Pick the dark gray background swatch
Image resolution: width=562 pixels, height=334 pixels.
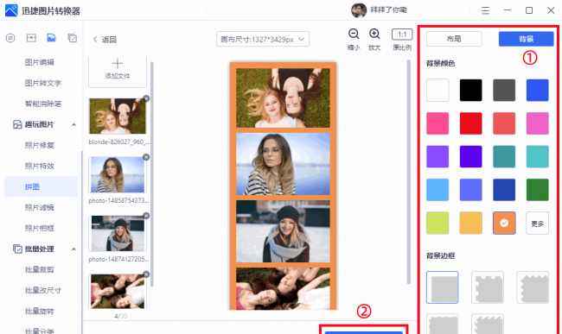pyautogui.click(x=504, y=90)
